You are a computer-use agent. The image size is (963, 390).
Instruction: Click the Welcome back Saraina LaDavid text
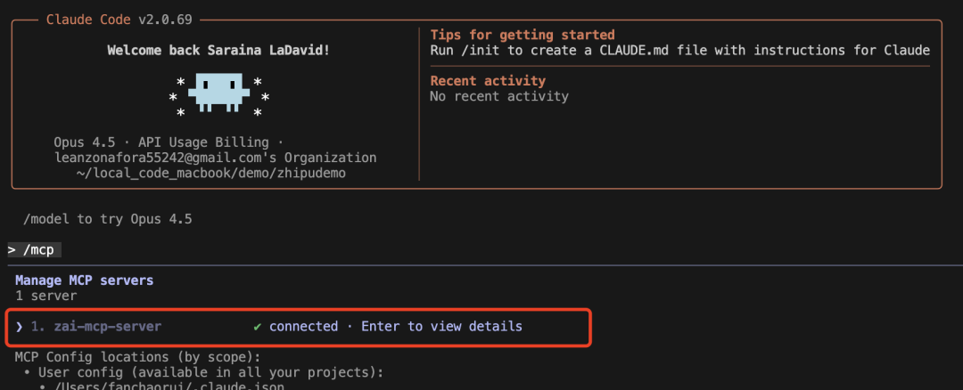(218, 50)
